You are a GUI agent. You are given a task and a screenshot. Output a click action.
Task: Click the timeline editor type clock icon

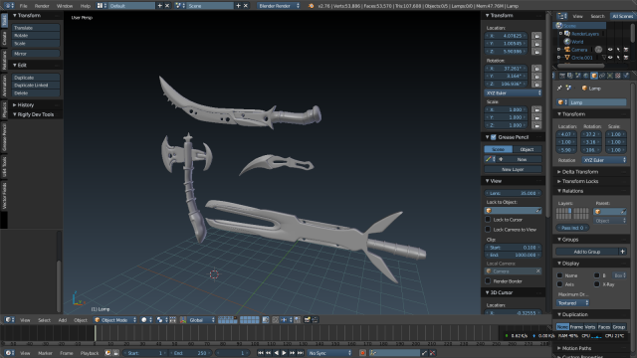coord(9,353)
